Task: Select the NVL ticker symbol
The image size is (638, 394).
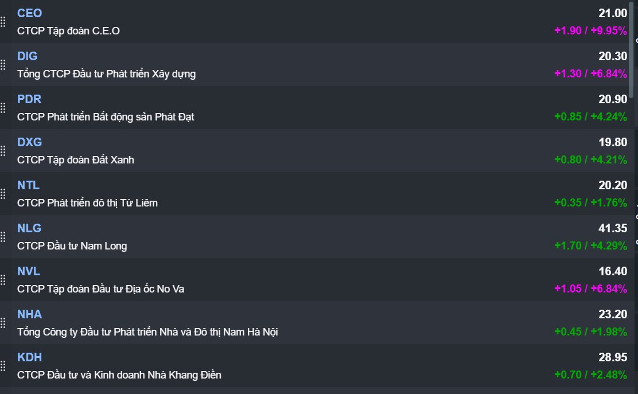Action: pos(29,271)
